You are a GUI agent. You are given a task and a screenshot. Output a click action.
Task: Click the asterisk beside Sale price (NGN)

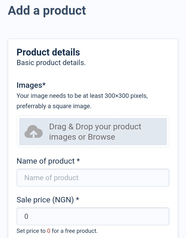(78, 199)
